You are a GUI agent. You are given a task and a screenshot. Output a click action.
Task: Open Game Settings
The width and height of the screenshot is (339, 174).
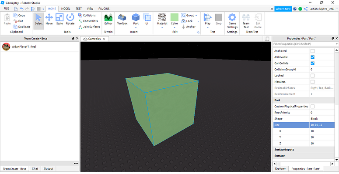coord(232,20)
